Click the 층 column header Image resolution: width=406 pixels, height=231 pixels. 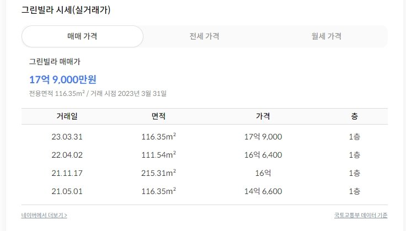[354, 116]
